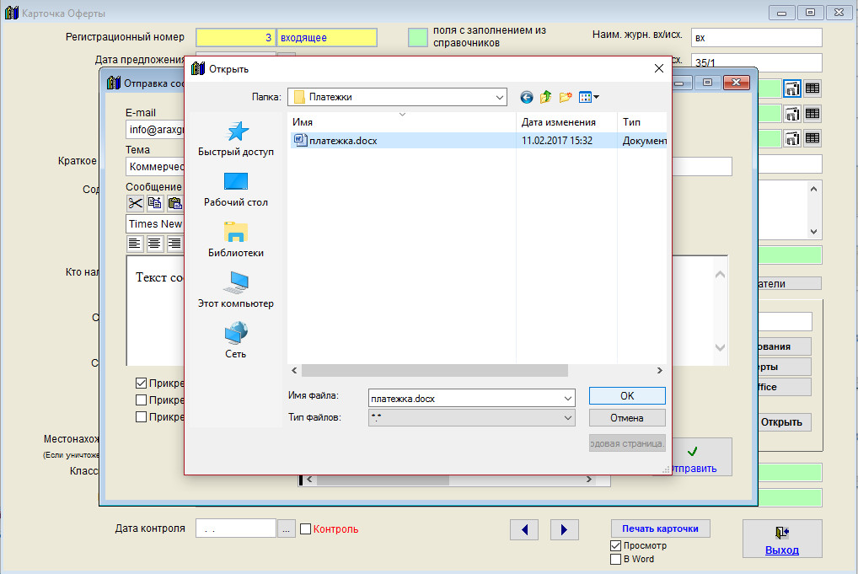Click the E-mail address field
858x574 pixels.
(x=155, y=130)
